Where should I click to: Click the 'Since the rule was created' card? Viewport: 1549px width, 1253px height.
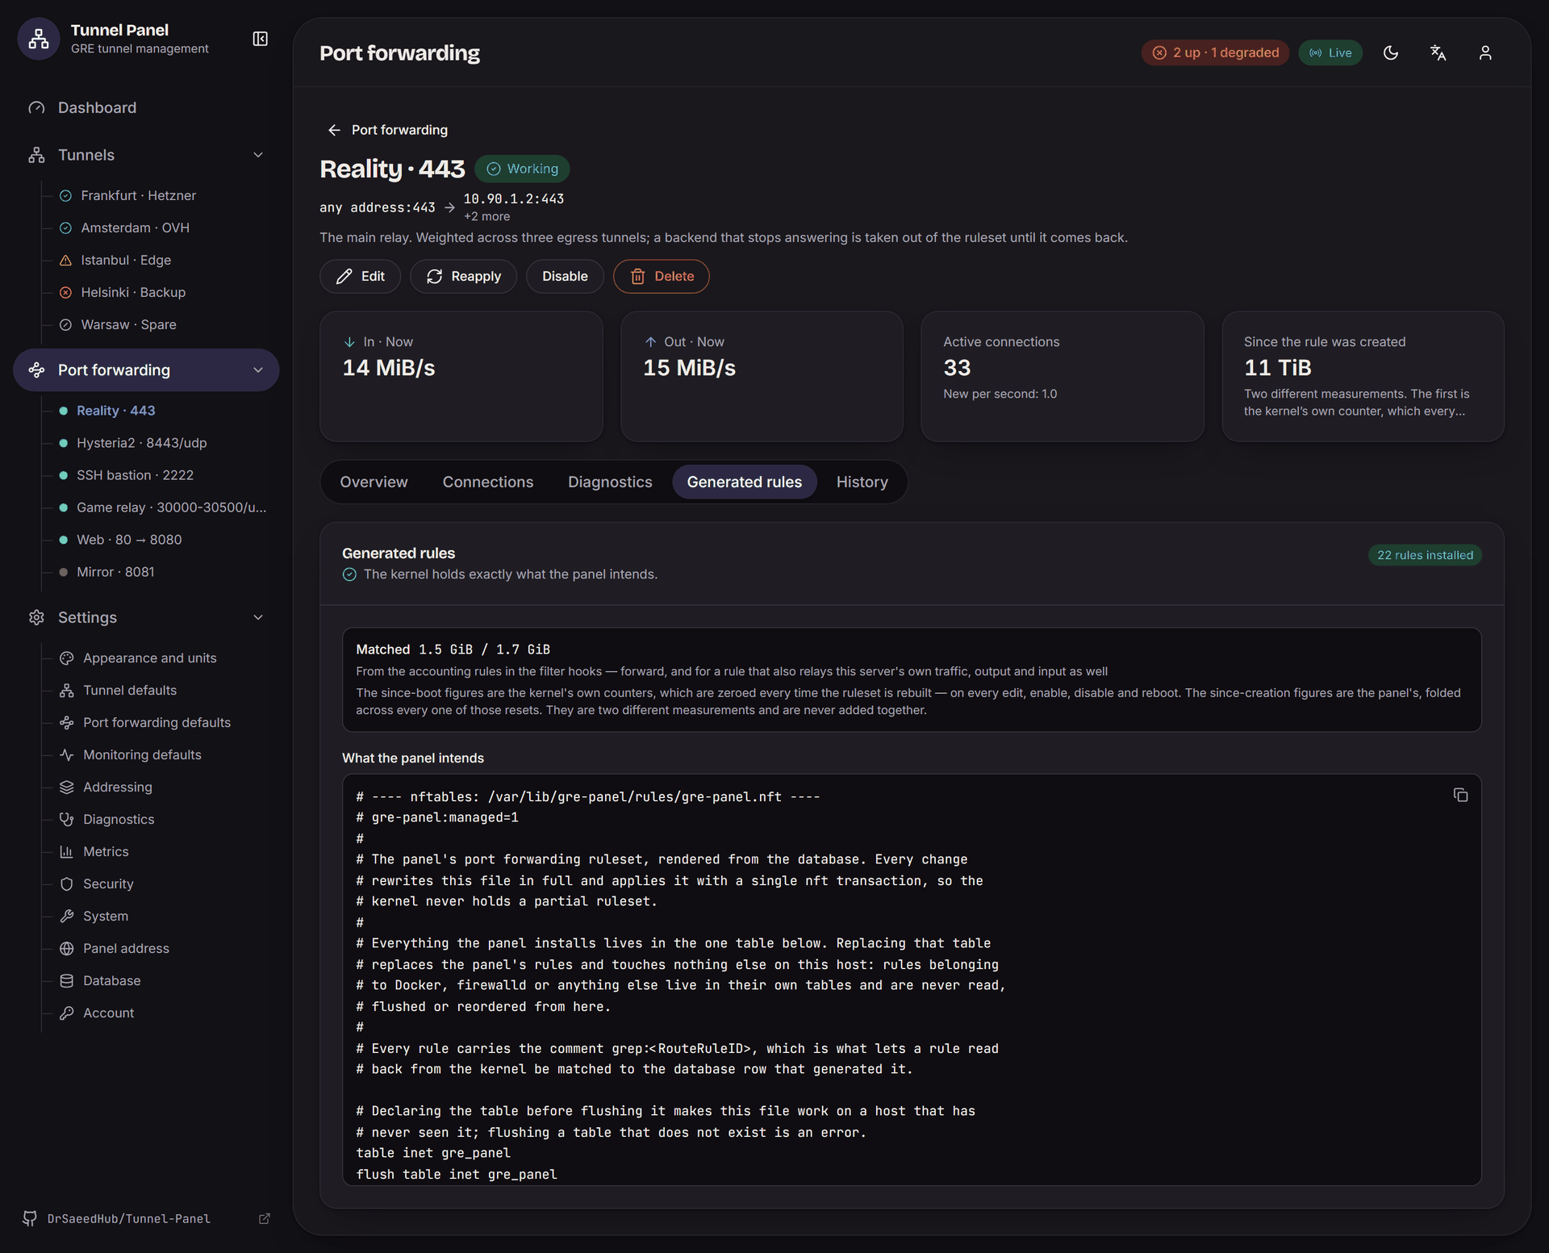[x=1363, y=376]
